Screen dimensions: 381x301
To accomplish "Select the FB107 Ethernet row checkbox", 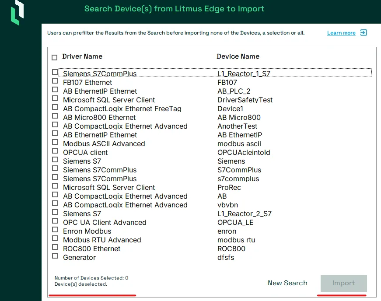I will click(x=55, y=81).
